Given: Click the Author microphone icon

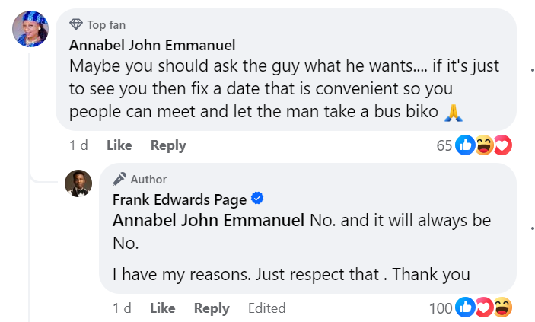Looking at the screenshot, I should tap(119, 179).
